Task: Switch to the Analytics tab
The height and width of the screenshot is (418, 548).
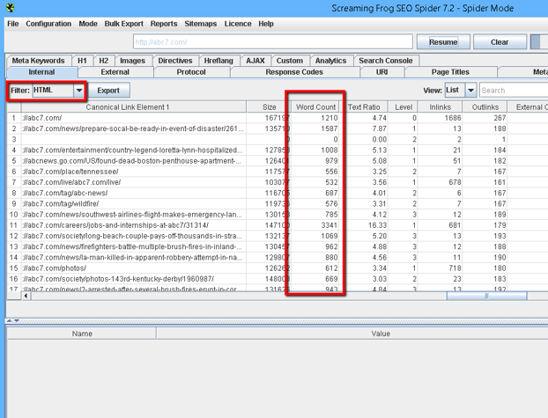Action: point(330,61)
